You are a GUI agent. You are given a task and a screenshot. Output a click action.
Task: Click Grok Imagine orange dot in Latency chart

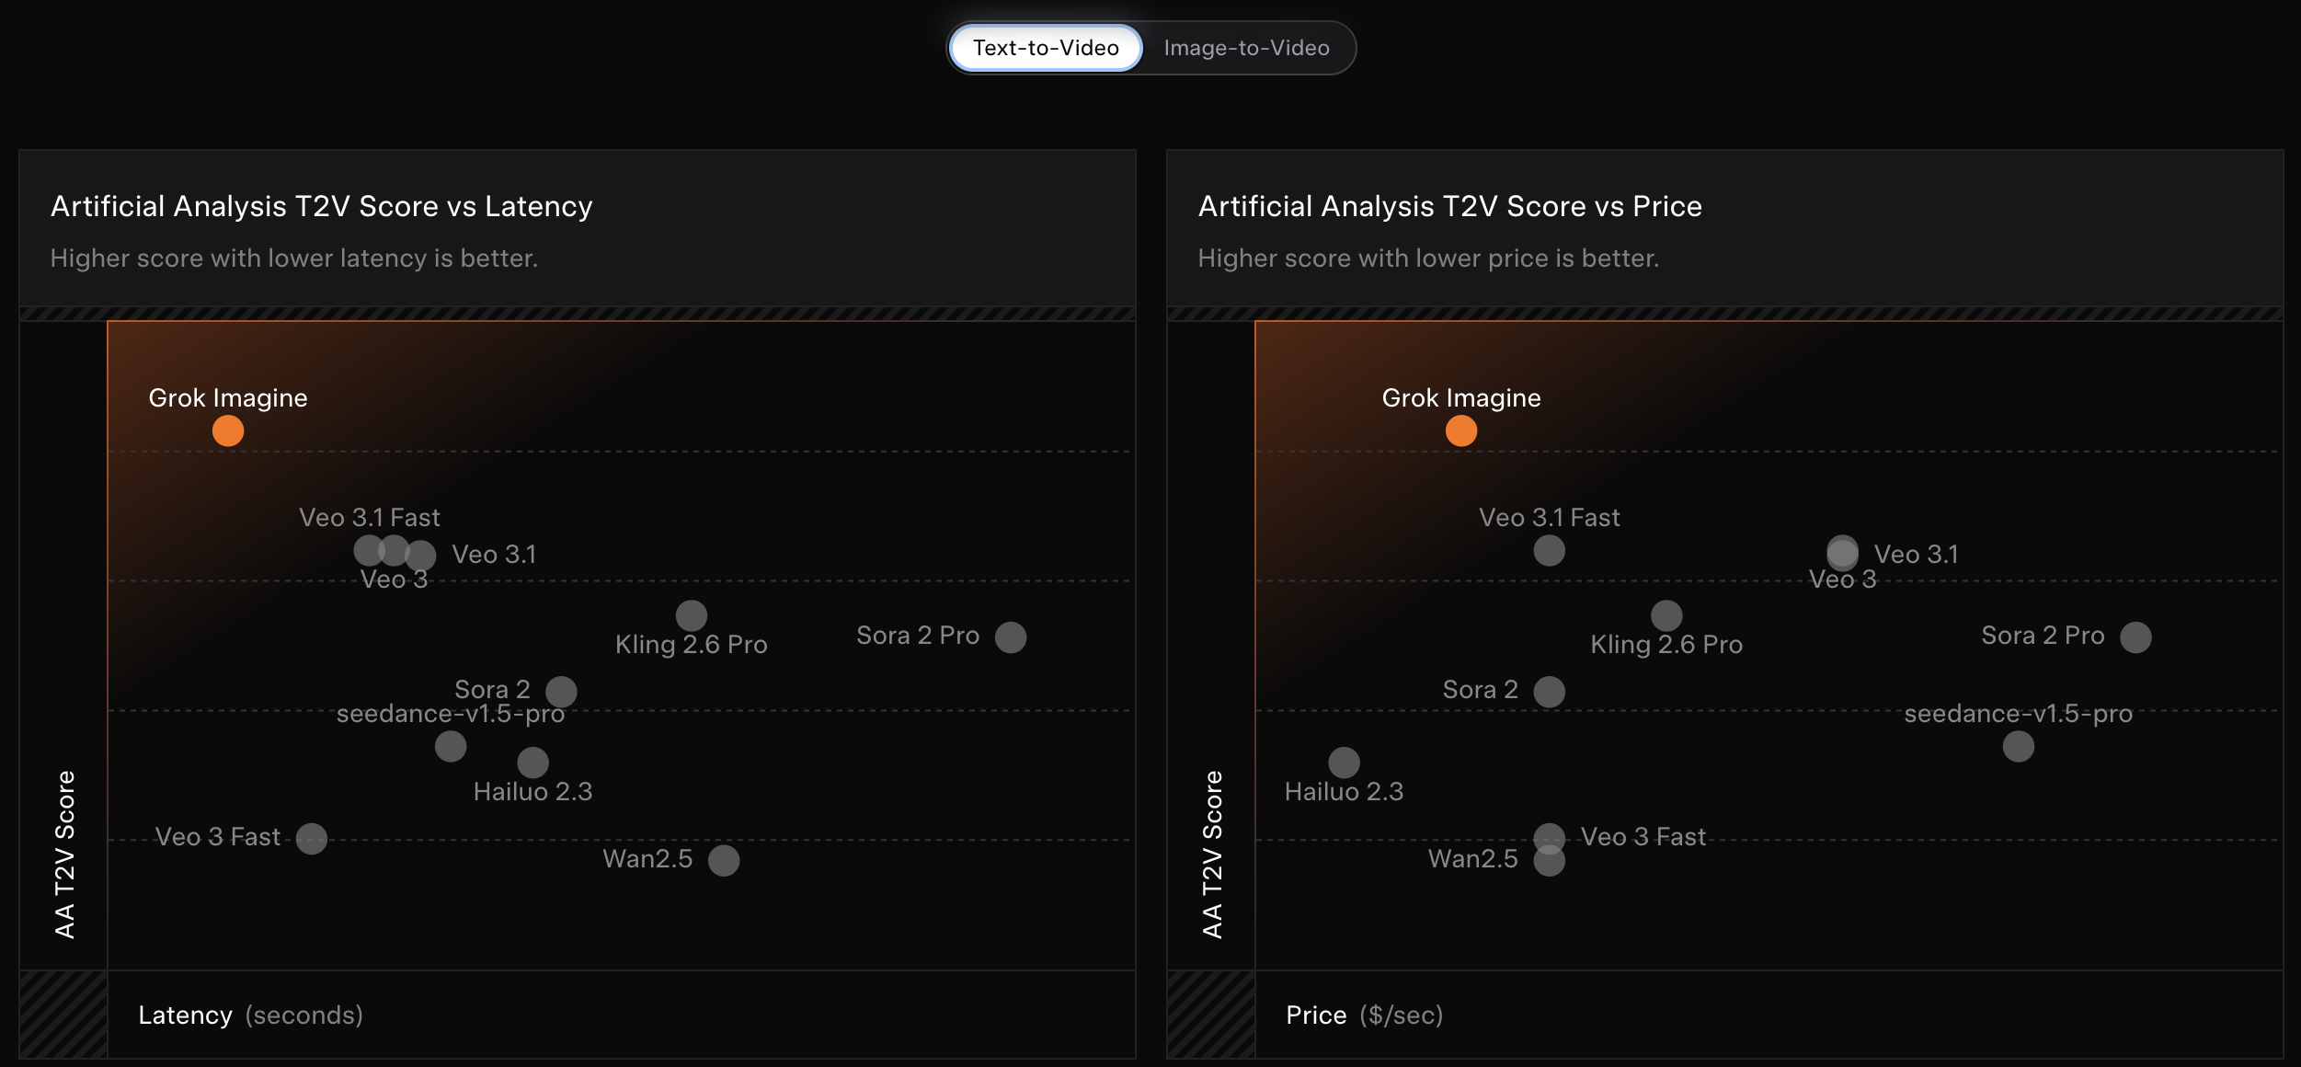pos(228,430)
